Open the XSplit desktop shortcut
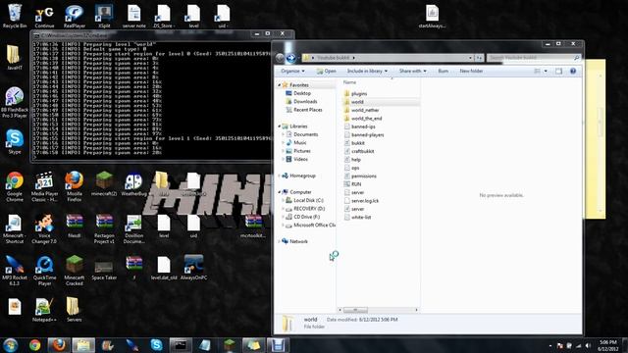Image resolution: width=628 pixels, height=353 pixels. click(104, 16)
